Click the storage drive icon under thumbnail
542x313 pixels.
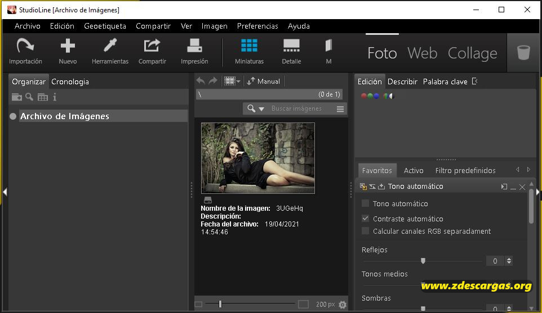coord(208,200)
